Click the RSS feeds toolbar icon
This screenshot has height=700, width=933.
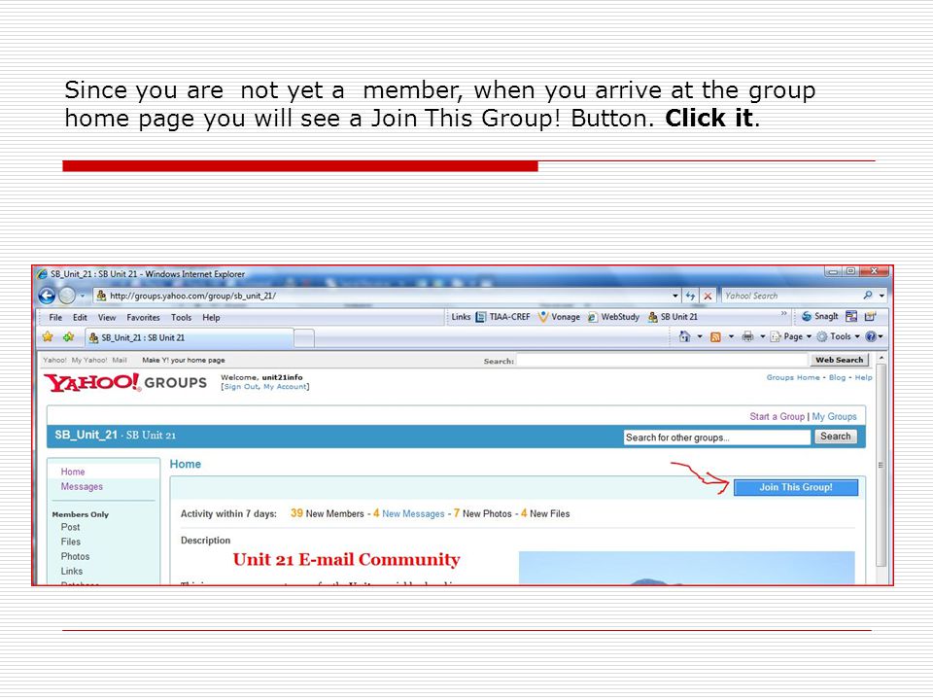[x=716, y=337]
